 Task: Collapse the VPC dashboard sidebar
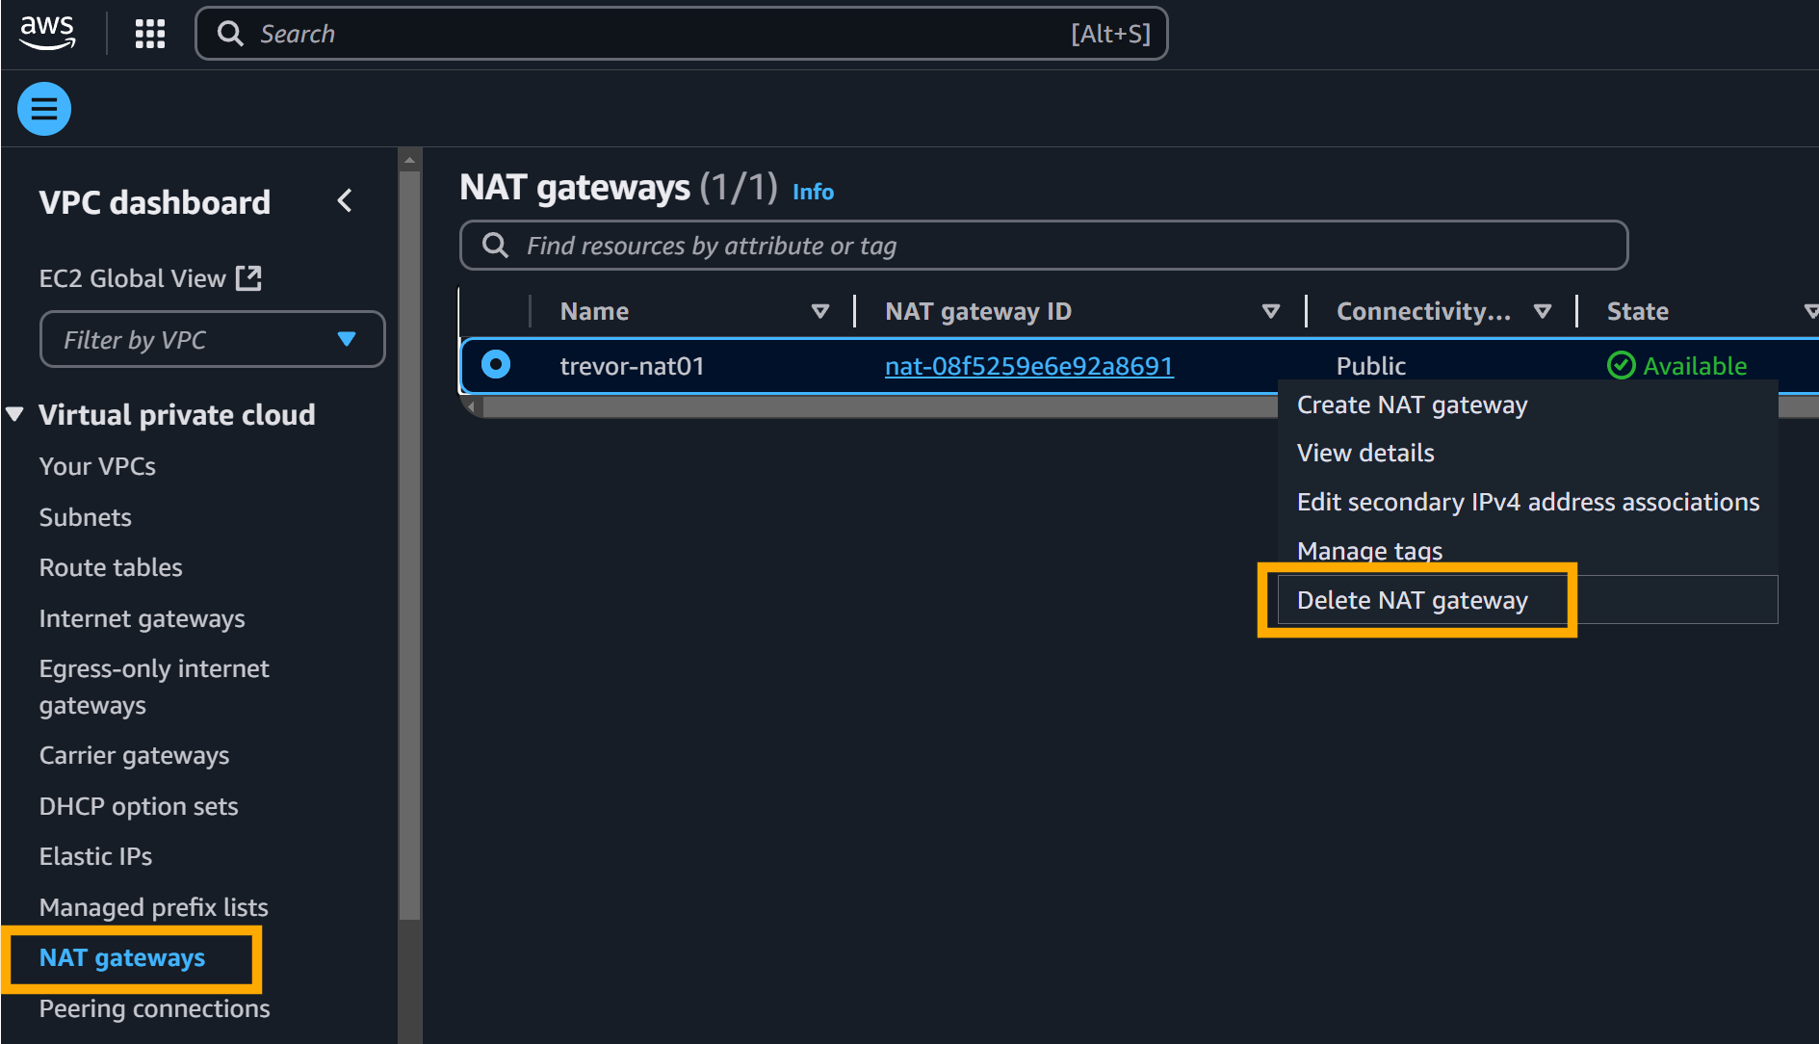(345, 200)
